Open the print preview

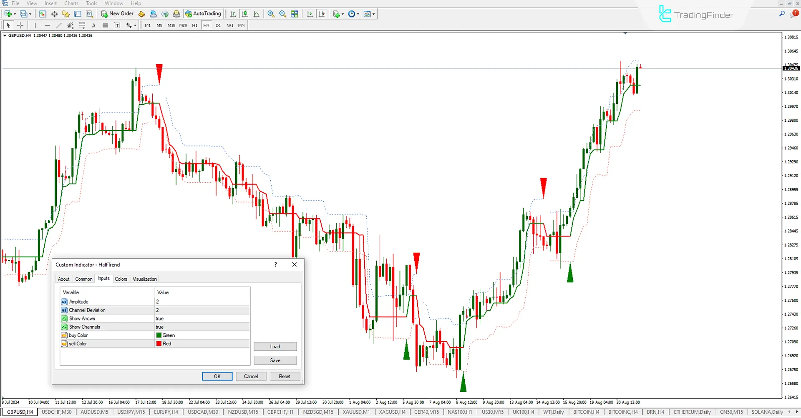[x=176, y=14]
